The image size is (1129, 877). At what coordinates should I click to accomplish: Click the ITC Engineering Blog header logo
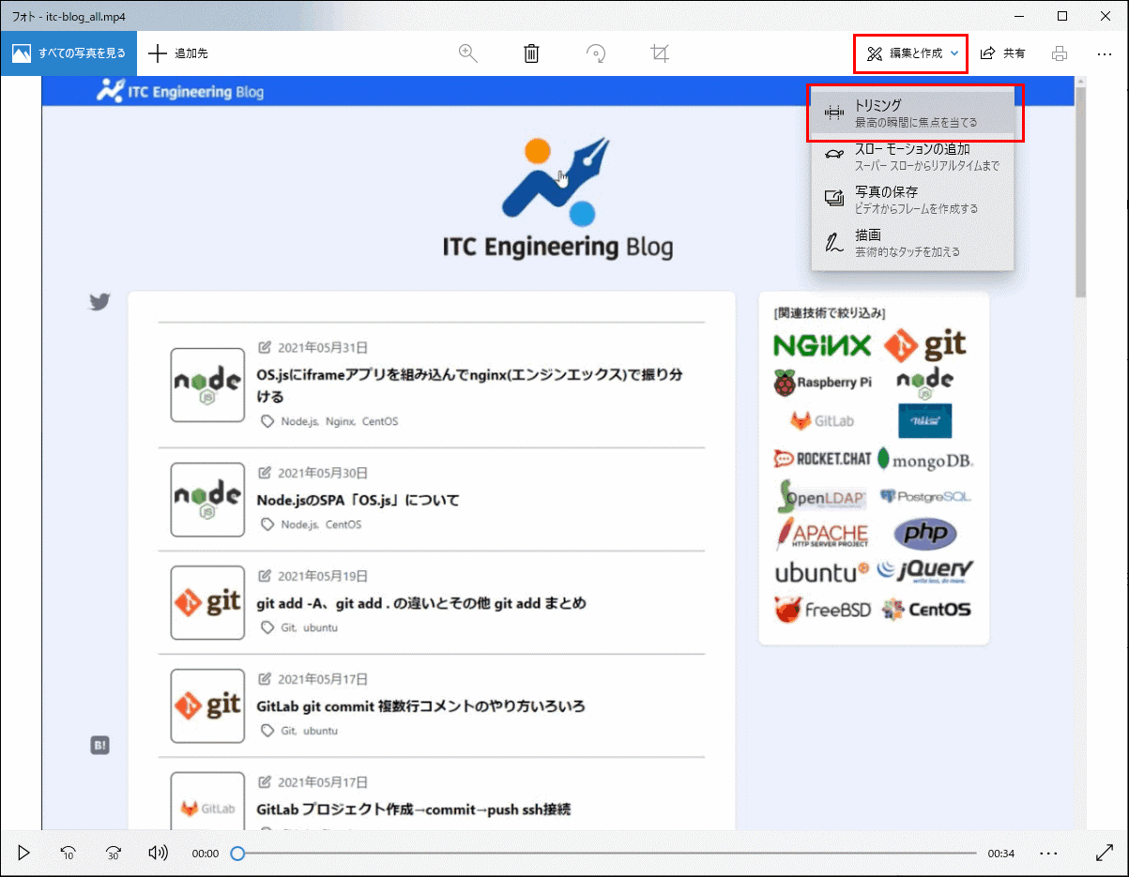point(180,91)
